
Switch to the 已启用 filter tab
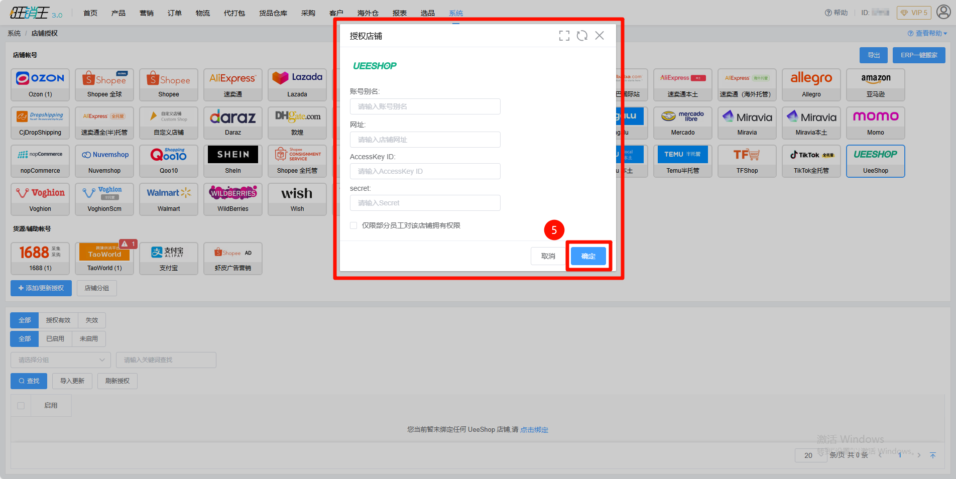[55, 339]
